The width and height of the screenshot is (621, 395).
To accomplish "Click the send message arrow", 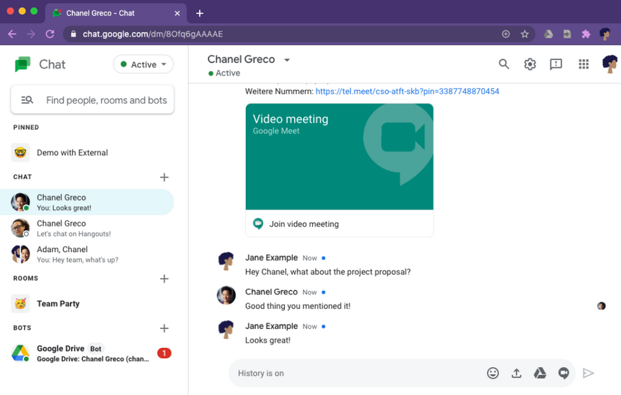I will coord(588,373).
